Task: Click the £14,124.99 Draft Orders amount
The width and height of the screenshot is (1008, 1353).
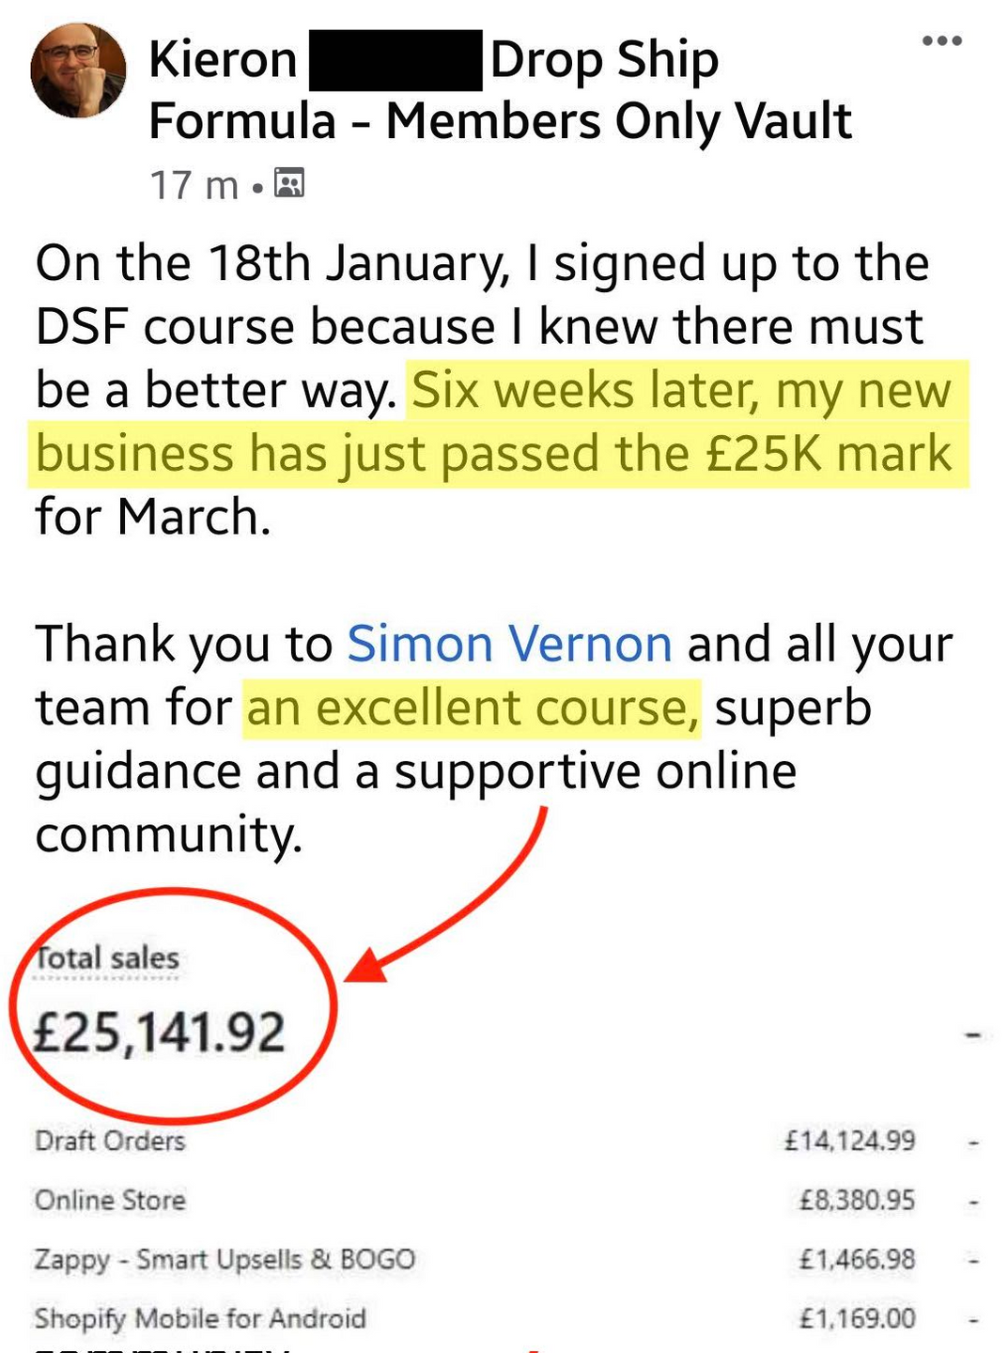Action: click(850, 1141)
